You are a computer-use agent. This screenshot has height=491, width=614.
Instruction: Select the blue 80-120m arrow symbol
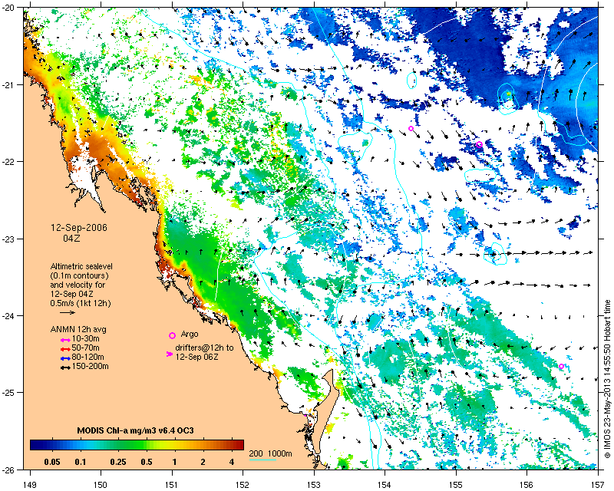(x=65, y=358)
